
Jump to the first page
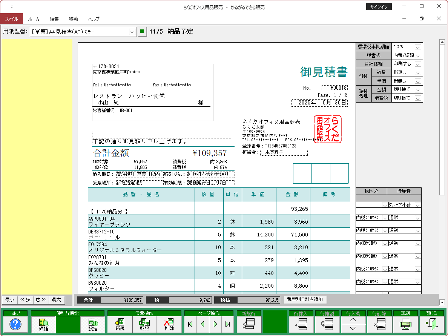(x=190, y=324)
